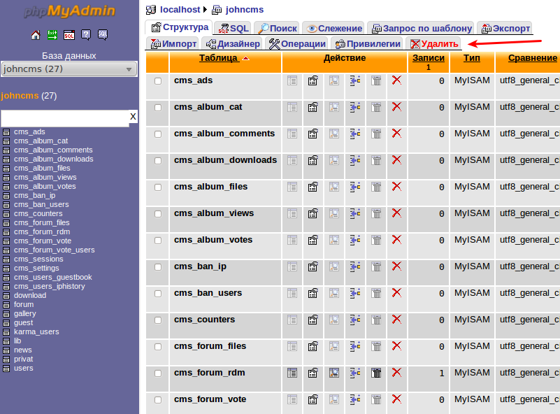This screenshot has width=560, height=414.
Task: Click the table filter text field in sidebar
Action: (64, 117)
